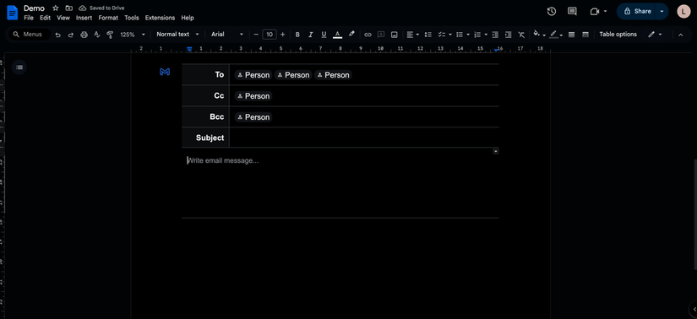Hide the menus with the chevron
697x319 pixels.
click(x=680, y=35)
